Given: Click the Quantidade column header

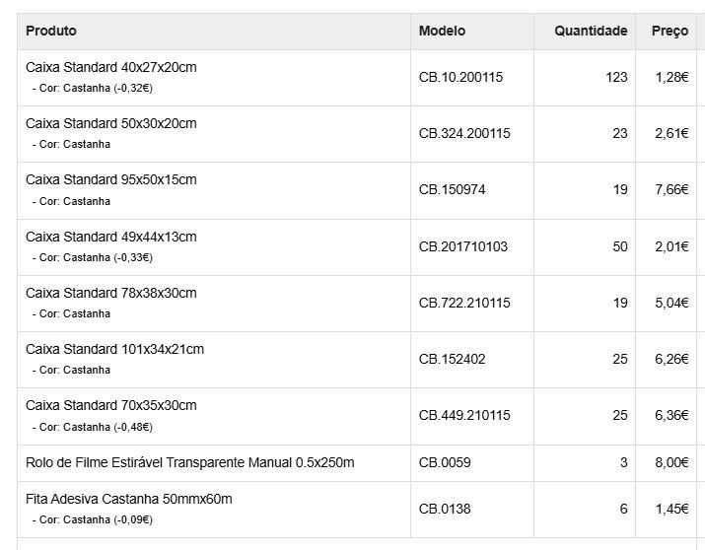Looking at the screenshot, I should tap(591, 32).
